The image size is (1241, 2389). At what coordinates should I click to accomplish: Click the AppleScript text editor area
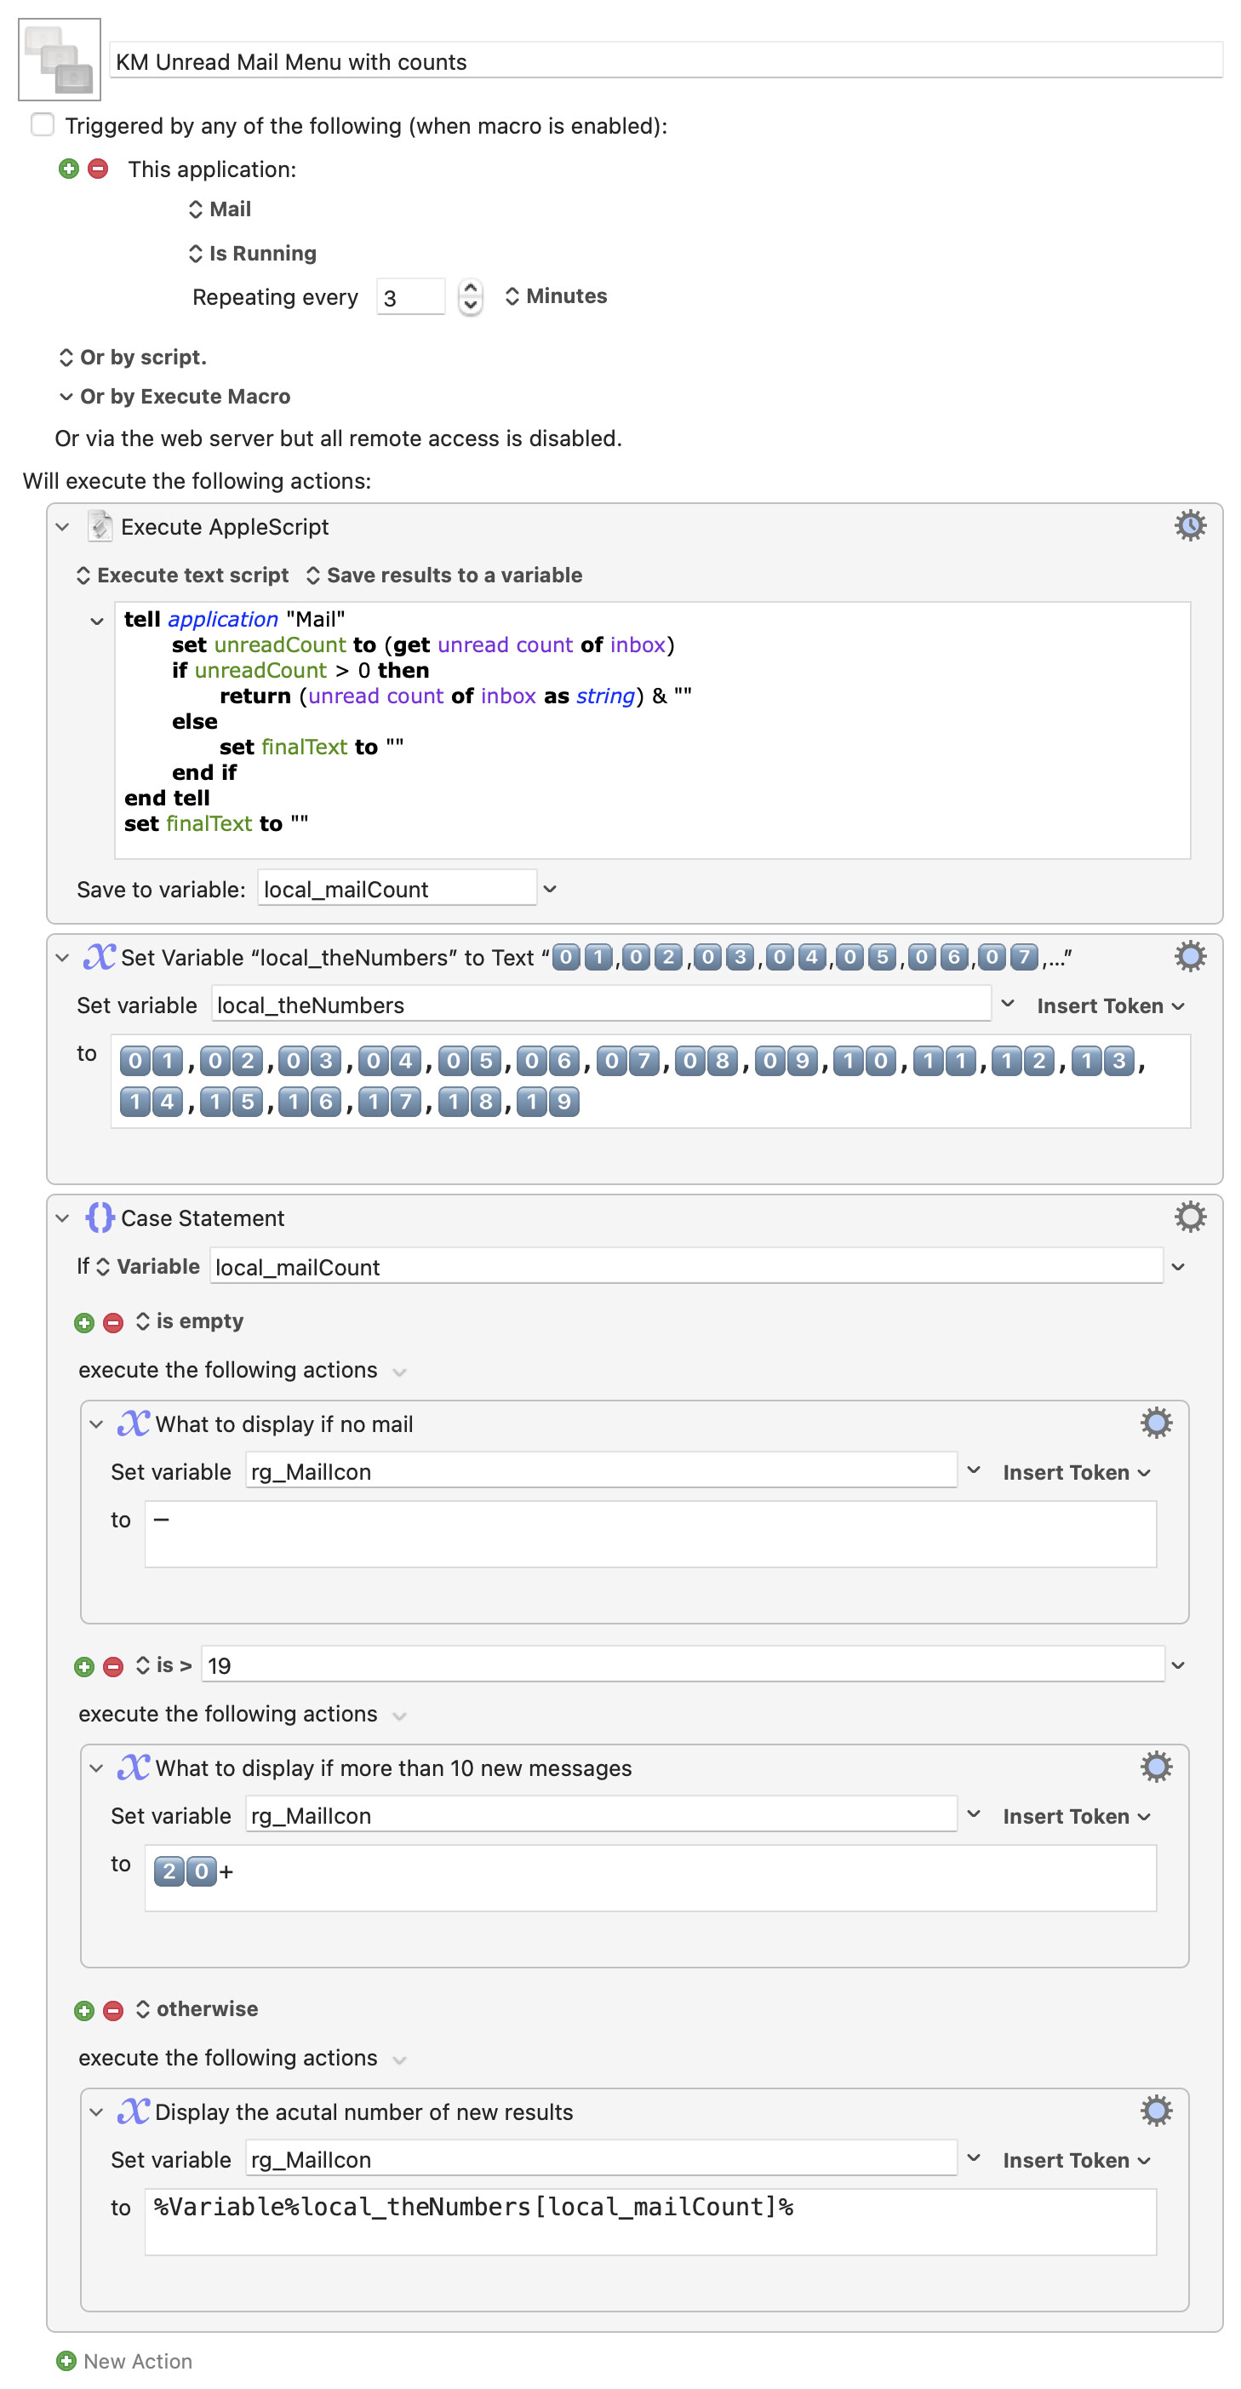[652, 730]
